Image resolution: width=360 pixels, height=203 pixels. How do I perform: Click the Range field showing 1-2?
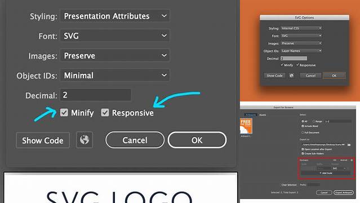coord(337,121)
